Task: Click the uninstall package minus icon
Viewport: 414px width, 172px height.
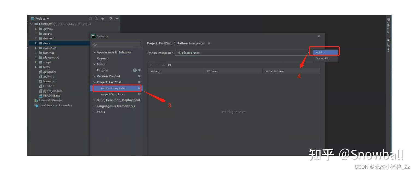Action: pos(157,65)
